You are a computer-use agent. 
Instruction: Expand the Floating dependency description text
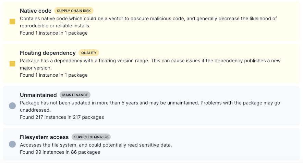[x=150, y=64]
